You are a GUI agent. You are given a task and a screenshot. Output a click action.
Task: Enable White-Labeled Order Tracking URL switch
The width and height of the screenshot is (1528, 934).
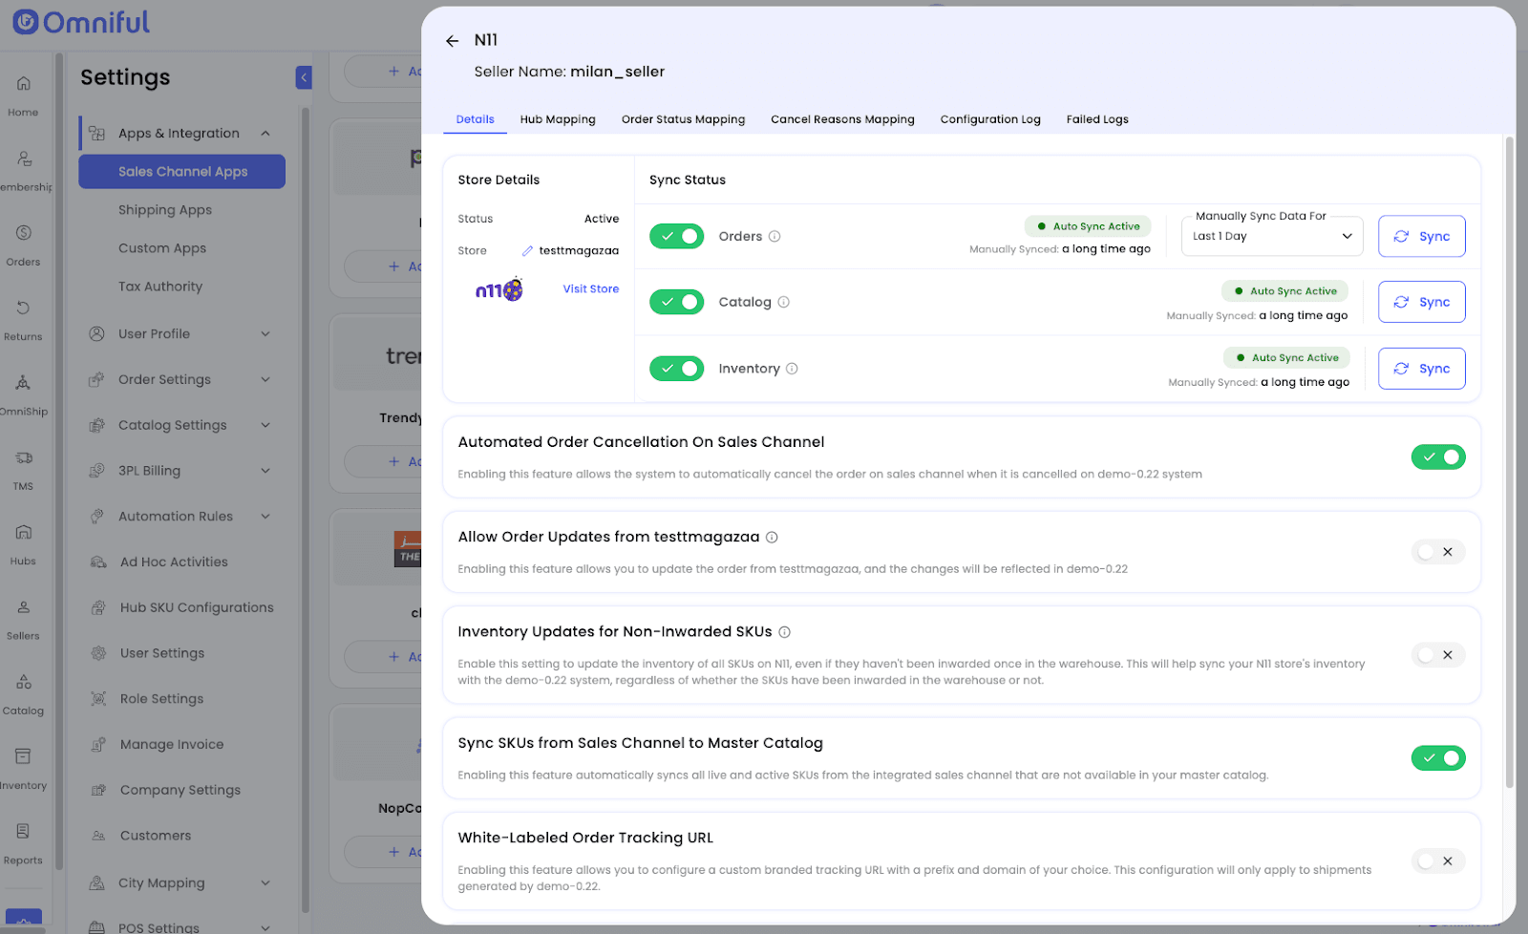point(1437,861)
